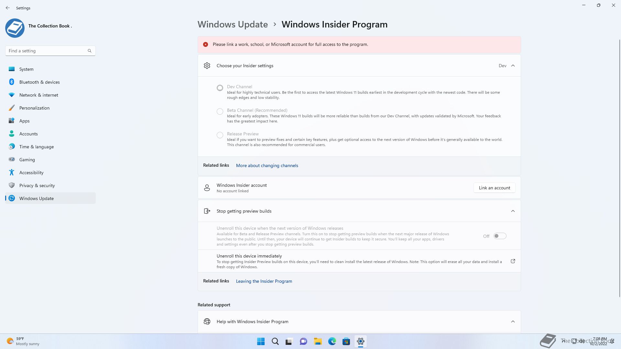Screen dimensions: 621x349
Task: Open taskbar Search
Action: pos(275,341)
